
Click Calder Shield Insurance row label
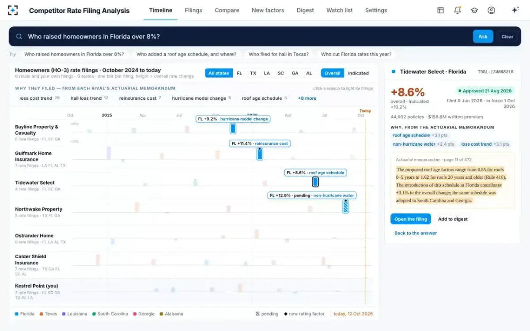tap(30, 260)
